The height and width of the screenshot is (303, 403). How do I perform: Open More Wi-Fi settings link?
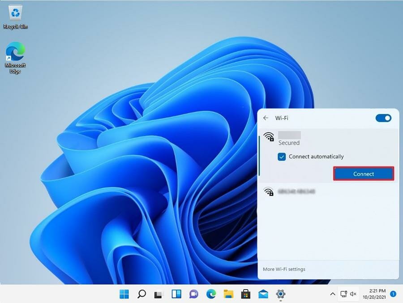pyautogui.click(x=284, y=269)
